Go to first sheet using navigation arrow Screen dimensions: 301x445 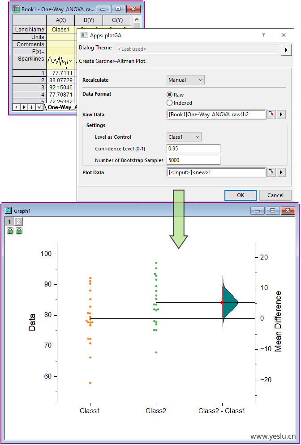coord(17,107)
